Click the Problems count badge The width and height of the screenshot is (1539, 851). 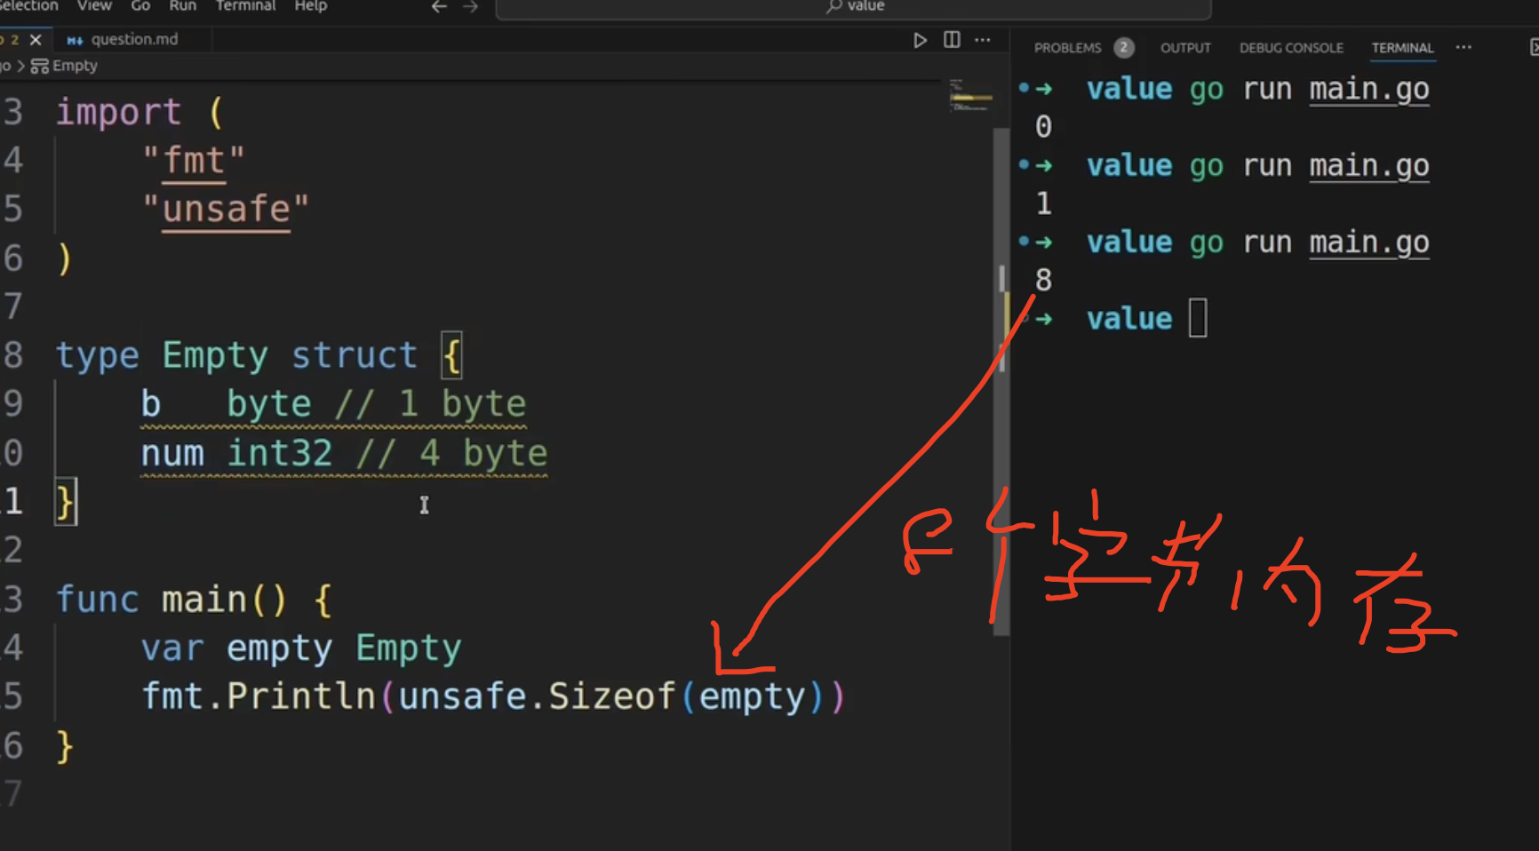pyautogui.click(x=1123, y=48)
